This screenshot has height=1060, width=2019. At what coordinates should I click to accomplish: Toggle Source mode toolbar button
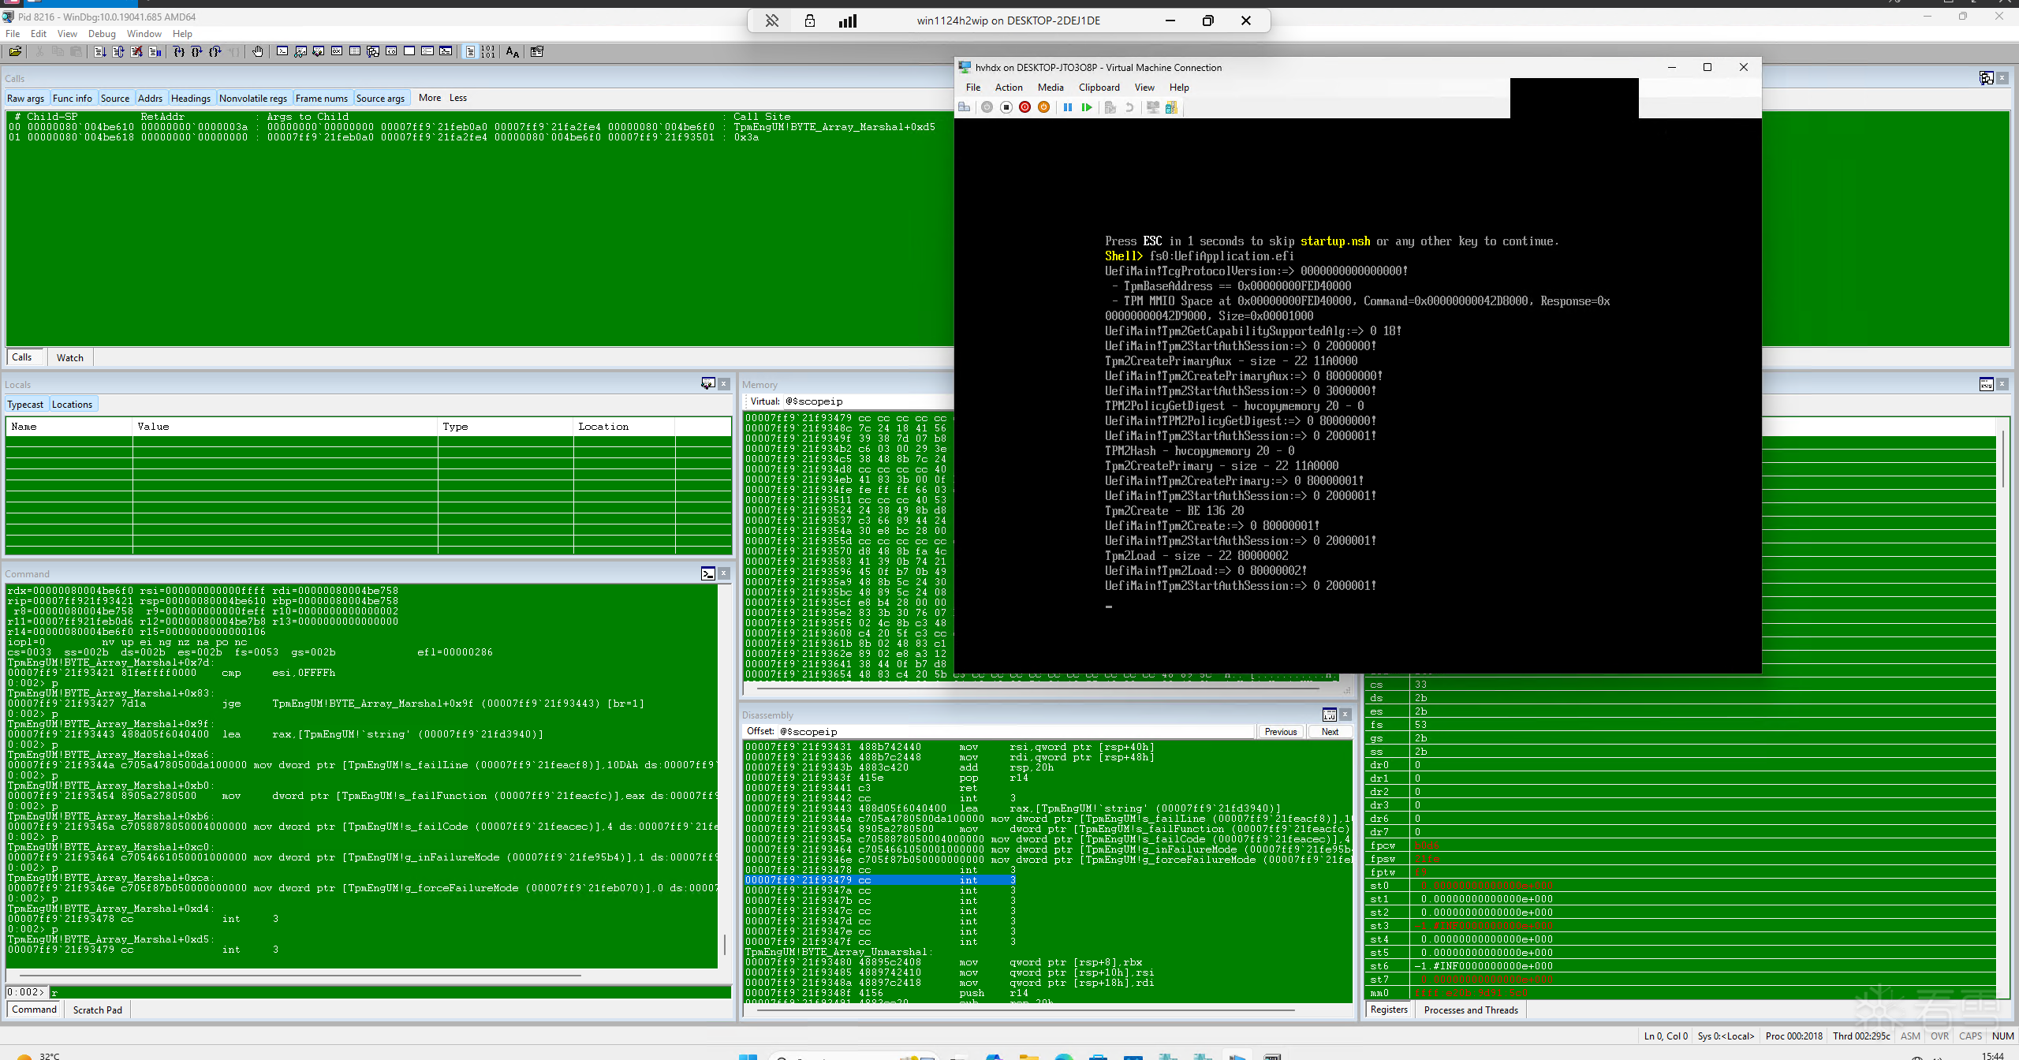click(x=470, y=52)
